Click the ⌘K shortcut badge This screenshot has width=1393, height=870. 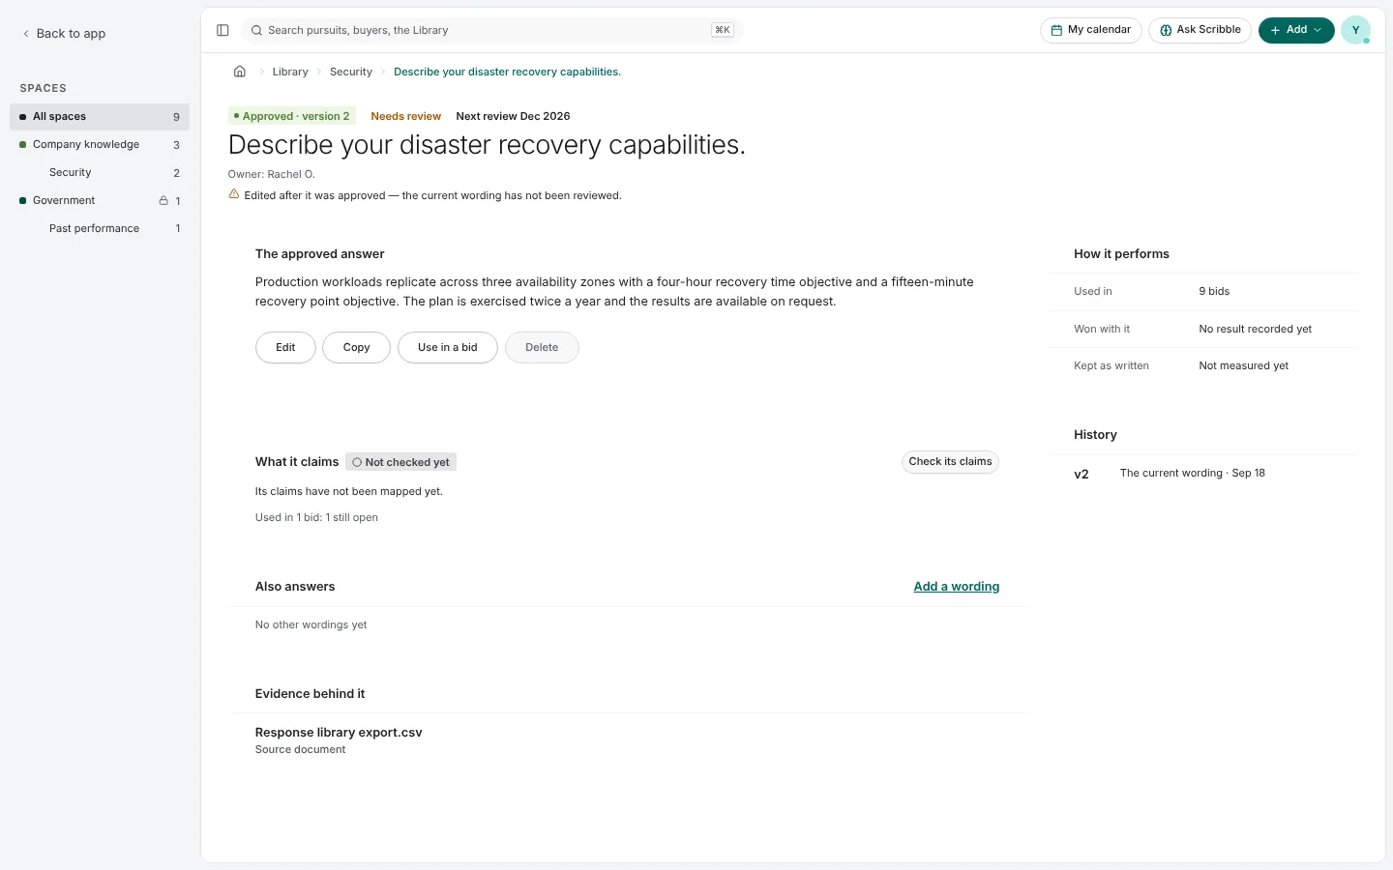[723, 30]
